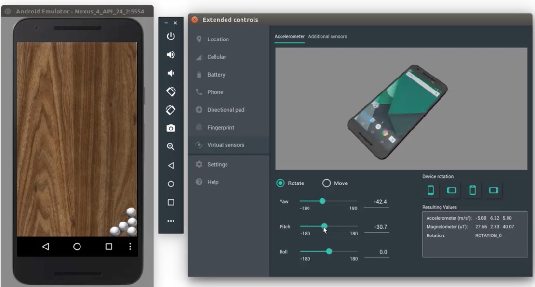The image size is (535, 287).
Task: Click the emulator power button icon
Action: (171, 36)
